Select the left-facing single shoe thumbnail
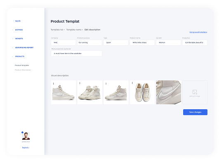 116,92
